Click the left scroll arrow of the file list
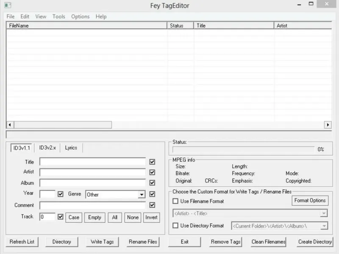 pyautogui.click(x=10, y=124)
